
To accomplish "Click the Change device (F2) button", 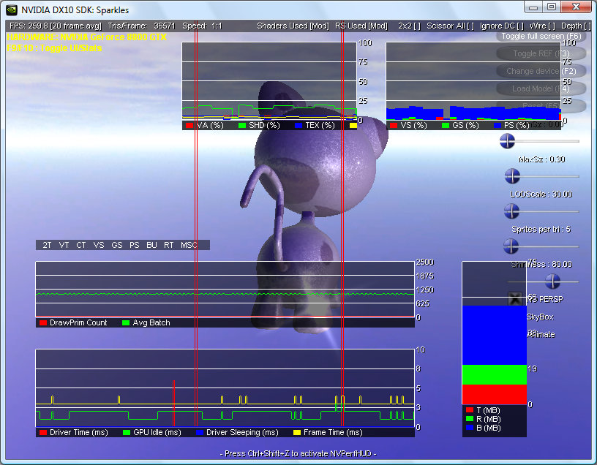I will 541,71.
